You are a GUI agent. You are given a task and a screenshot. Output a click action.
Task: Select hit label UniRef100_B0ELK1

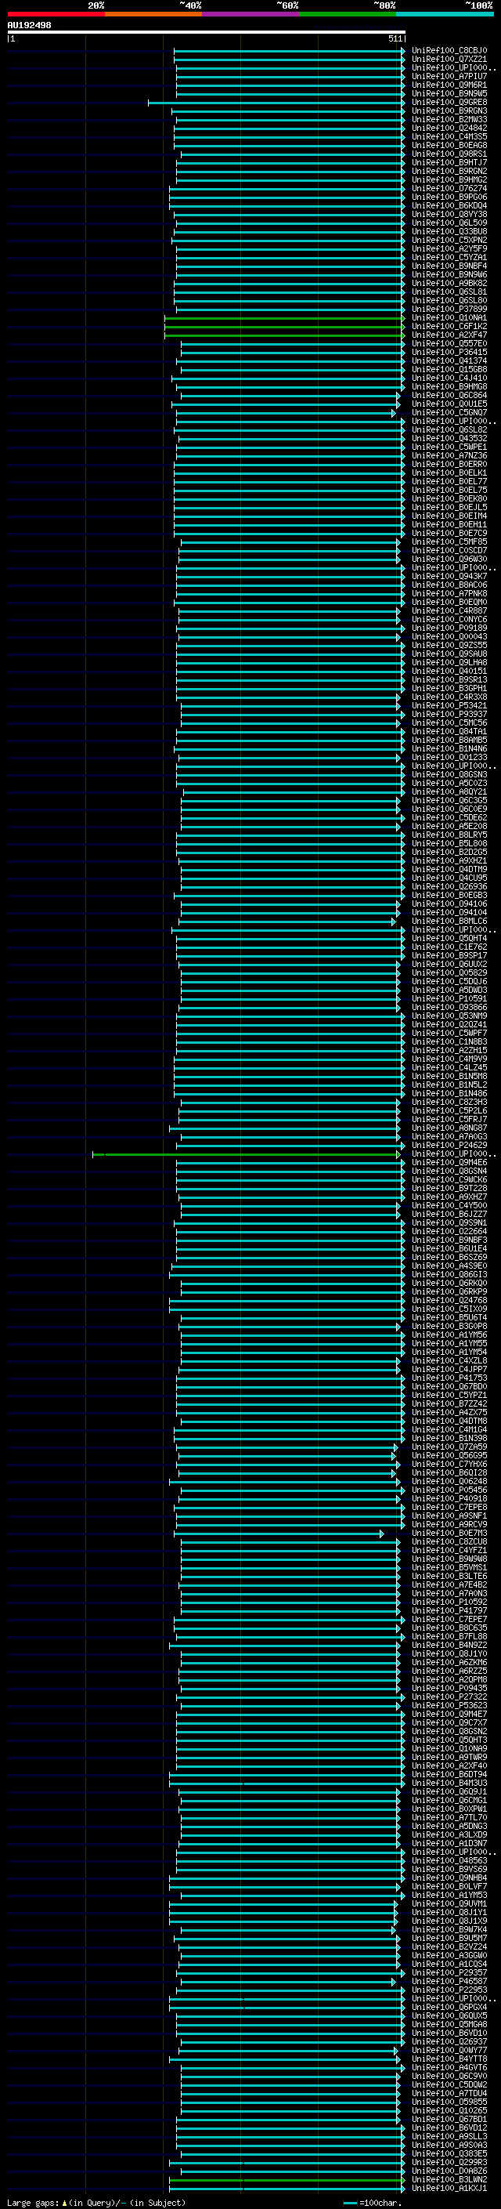(449, 473)
